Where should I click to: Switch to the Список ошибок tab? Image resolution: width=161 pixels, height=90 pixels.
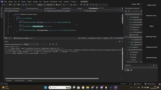[x=19, y=80]
